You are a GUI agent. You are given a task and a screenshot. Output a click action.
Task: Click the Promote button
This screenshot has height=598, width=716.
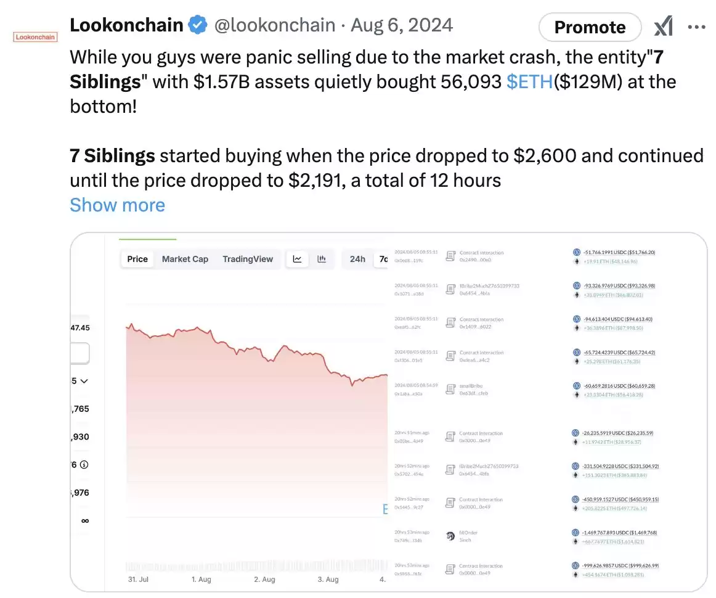[x=590, y=27]
